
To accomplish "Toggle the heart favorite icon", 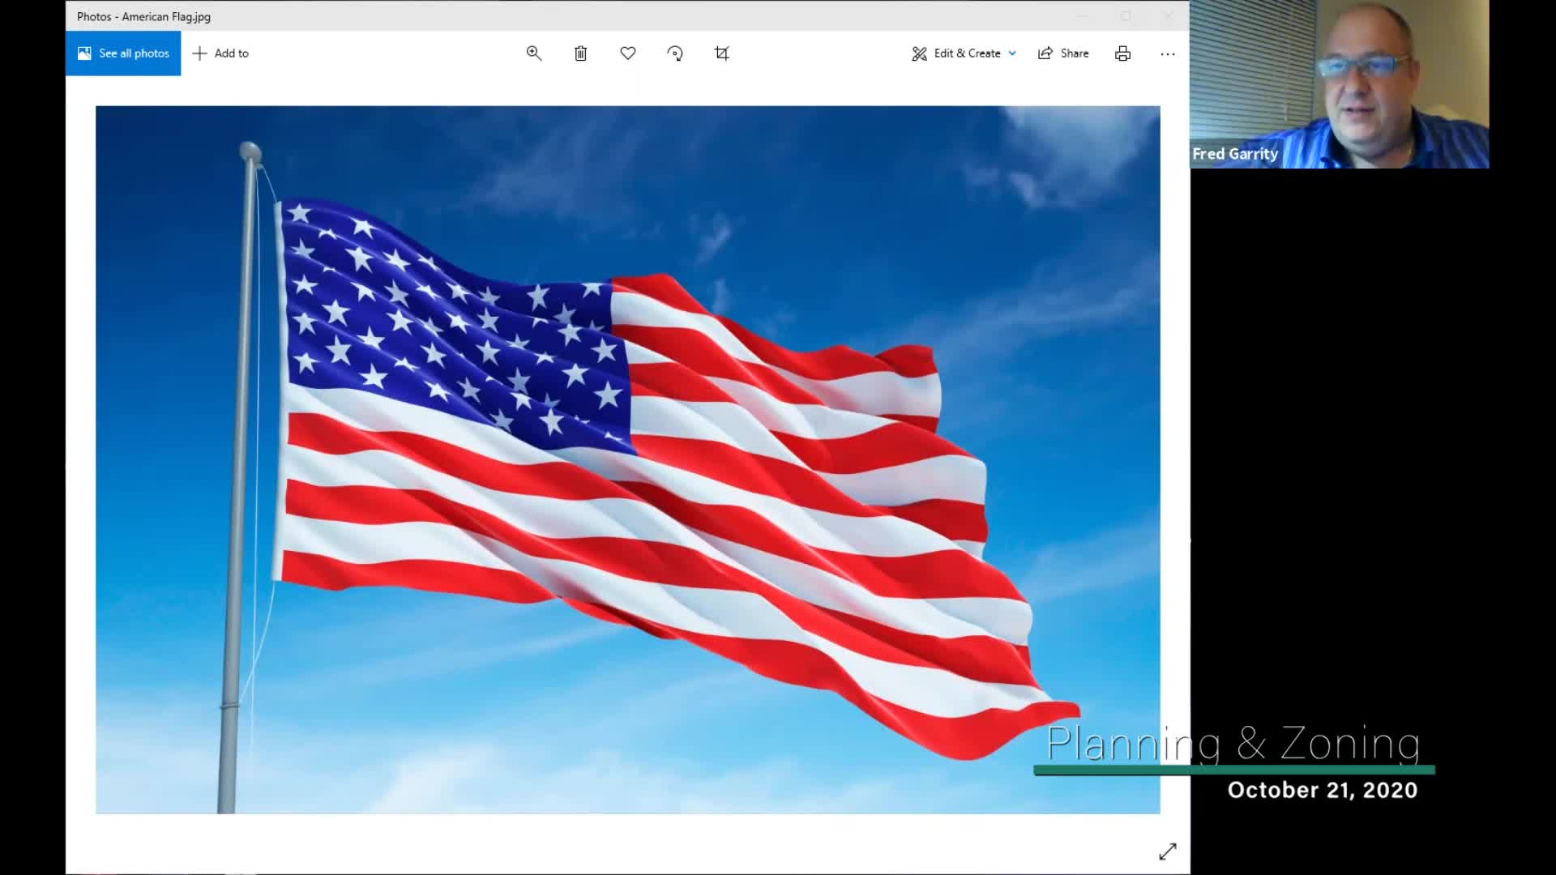I will [628, 53].
